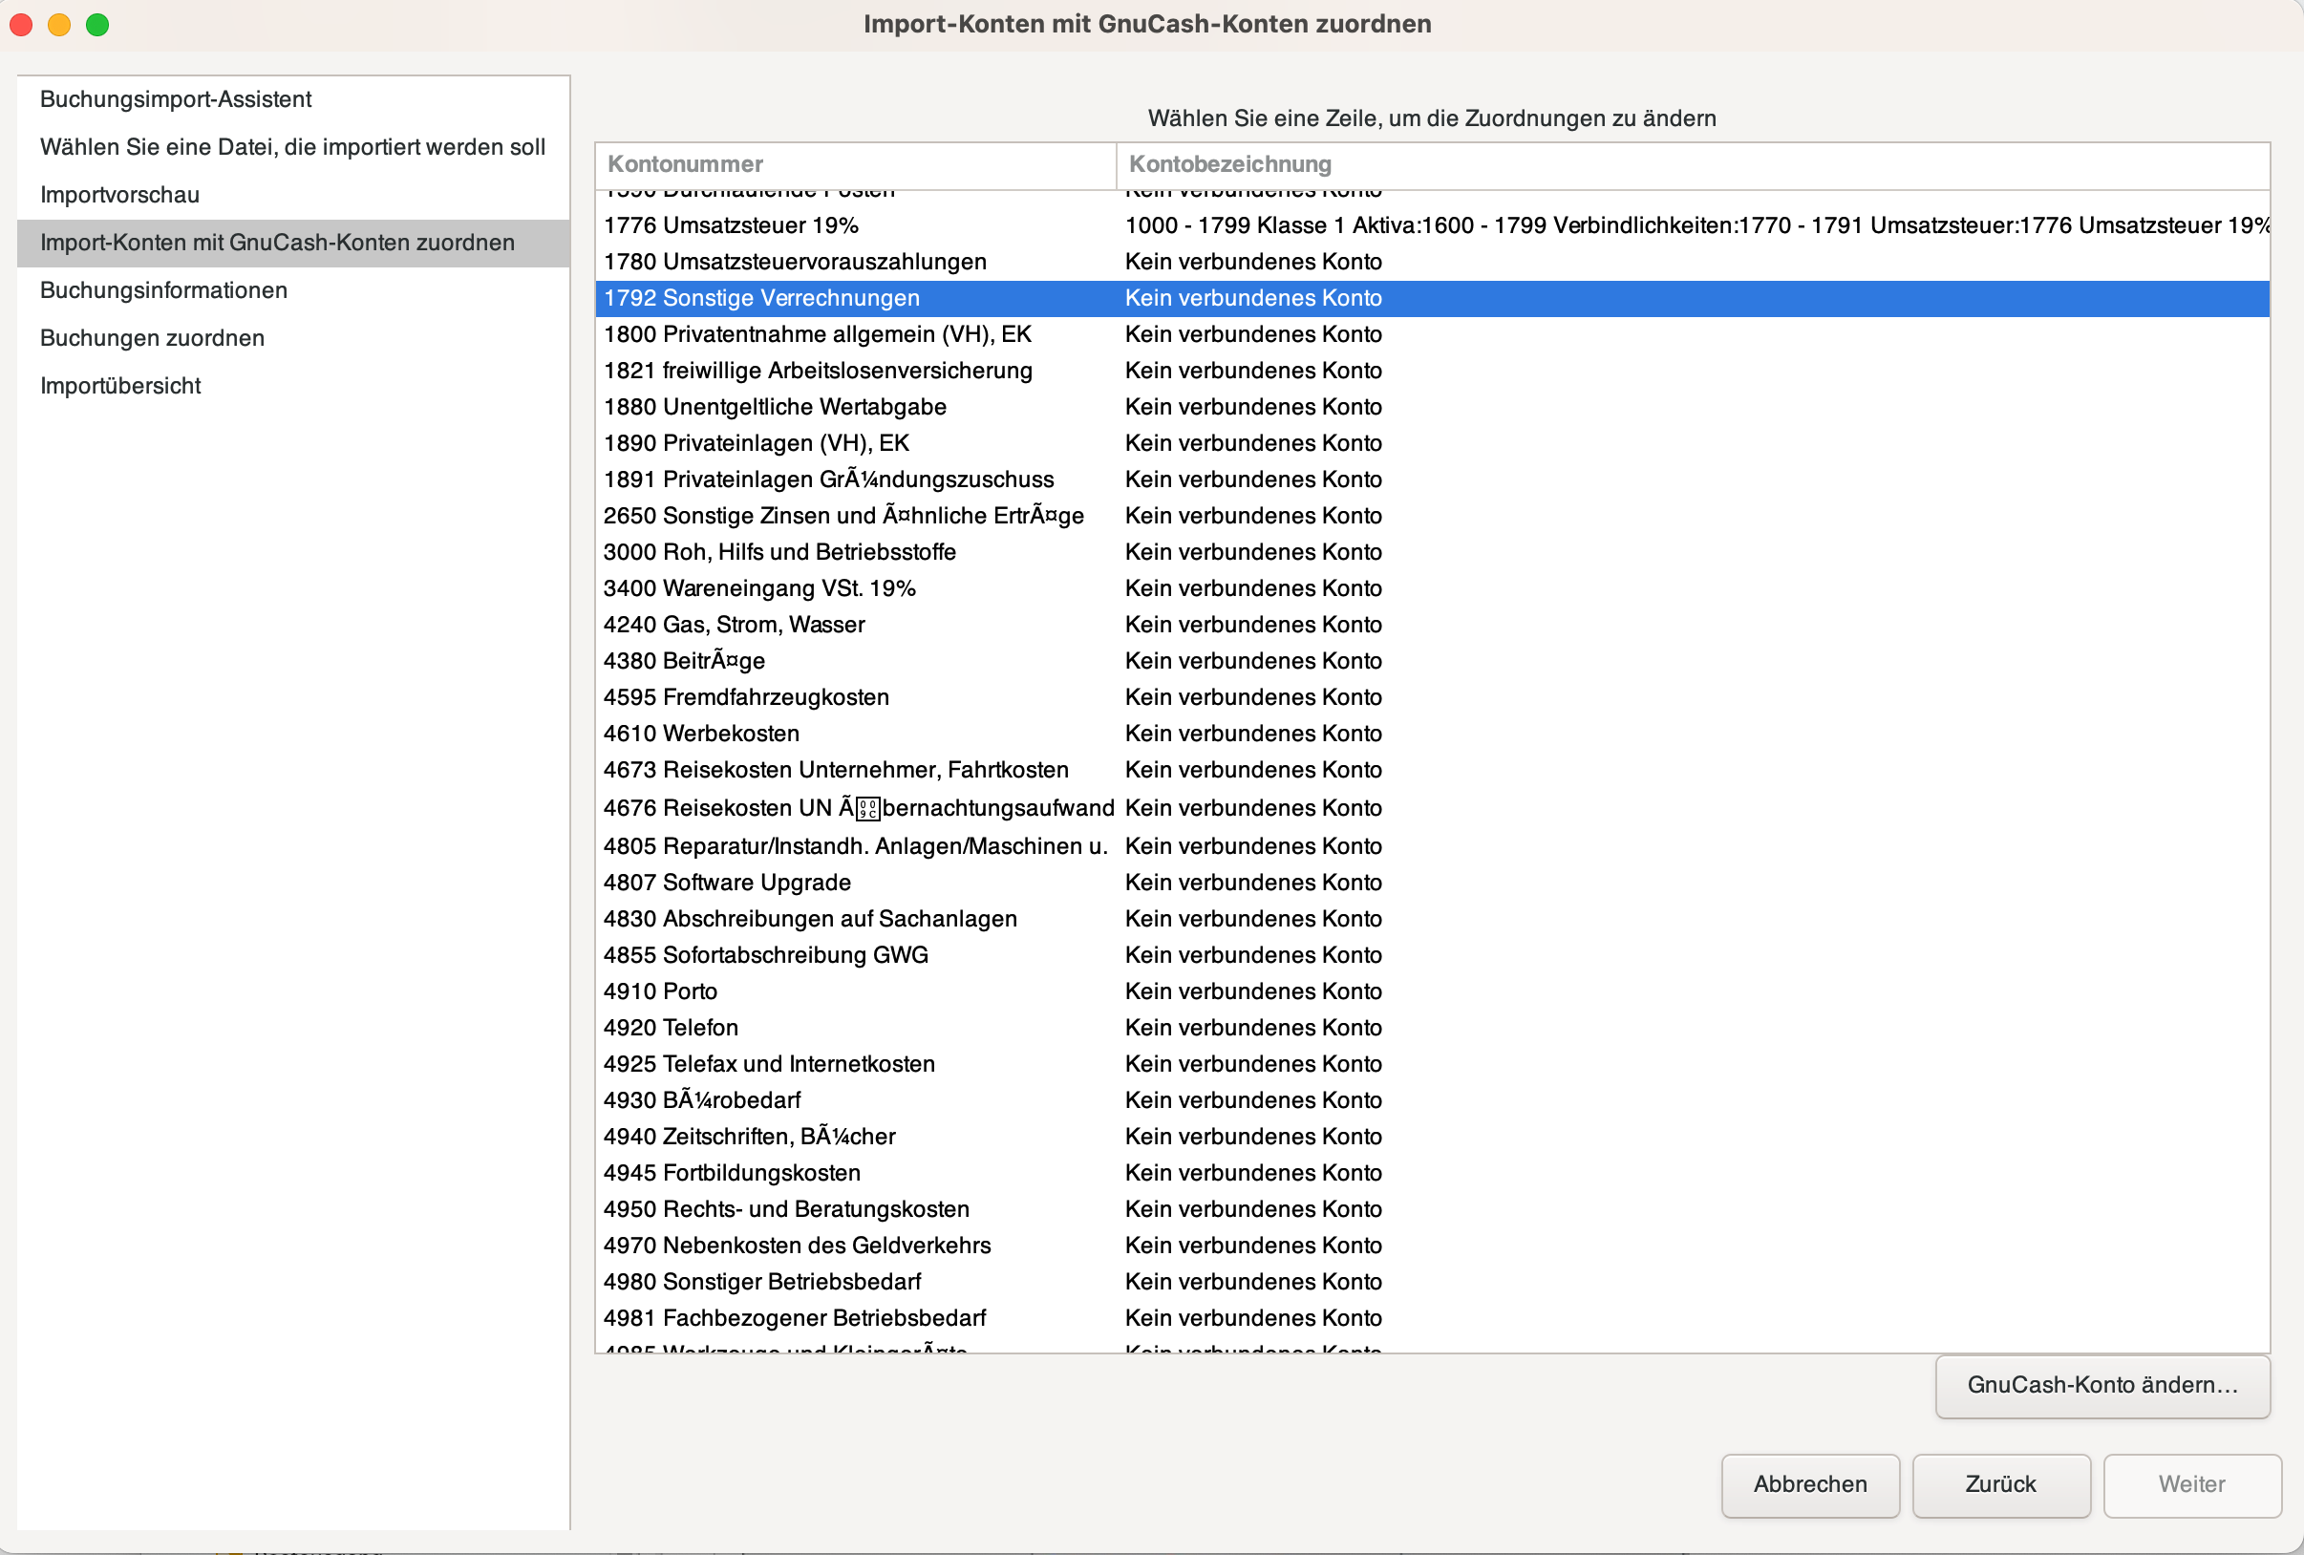This screenshot has height=1555, width=2304.
Task: Click the linked account path for 1776 Umsatzsteuer
Action: [x=1696, y=225]
